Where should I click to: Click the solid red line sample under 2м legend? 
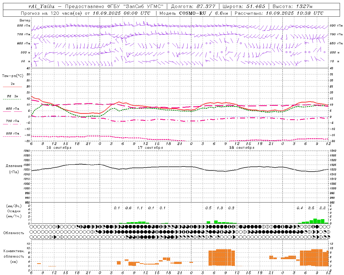[x=12, y=87]
